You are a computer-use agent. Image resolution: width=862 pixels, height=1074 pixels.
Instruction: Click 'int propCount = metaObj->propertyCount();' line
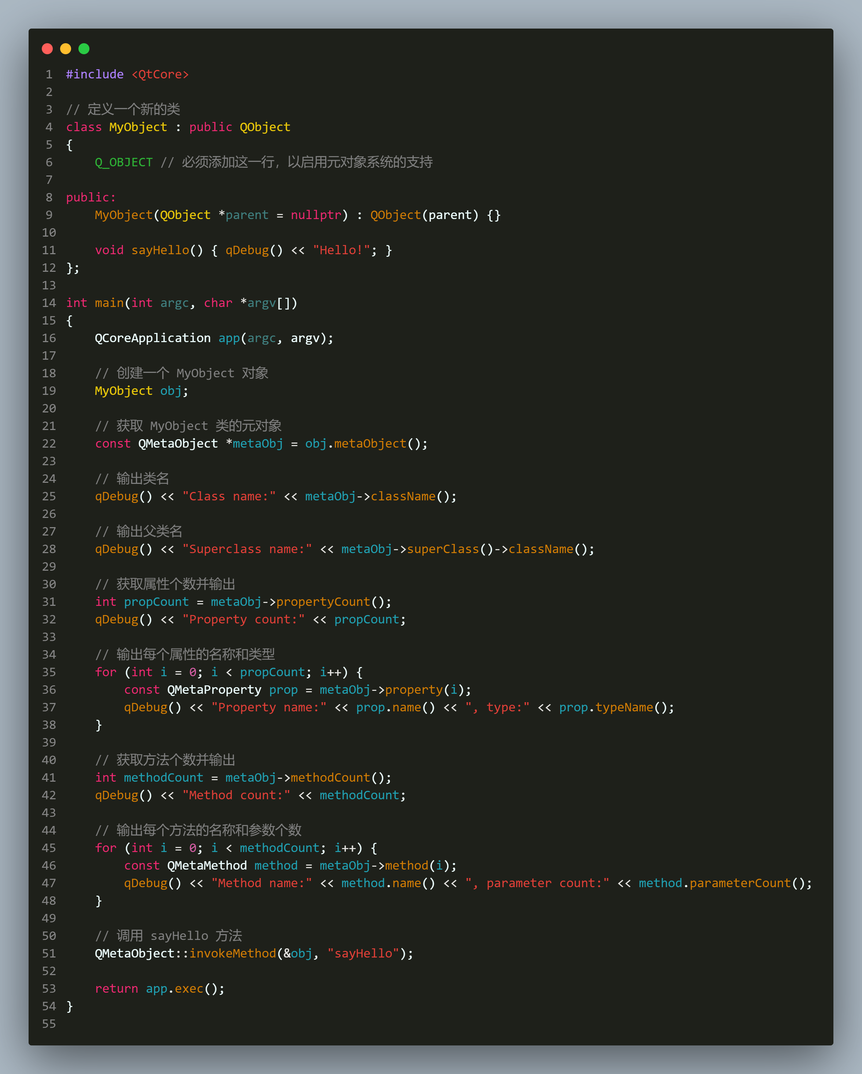[243, 602]
